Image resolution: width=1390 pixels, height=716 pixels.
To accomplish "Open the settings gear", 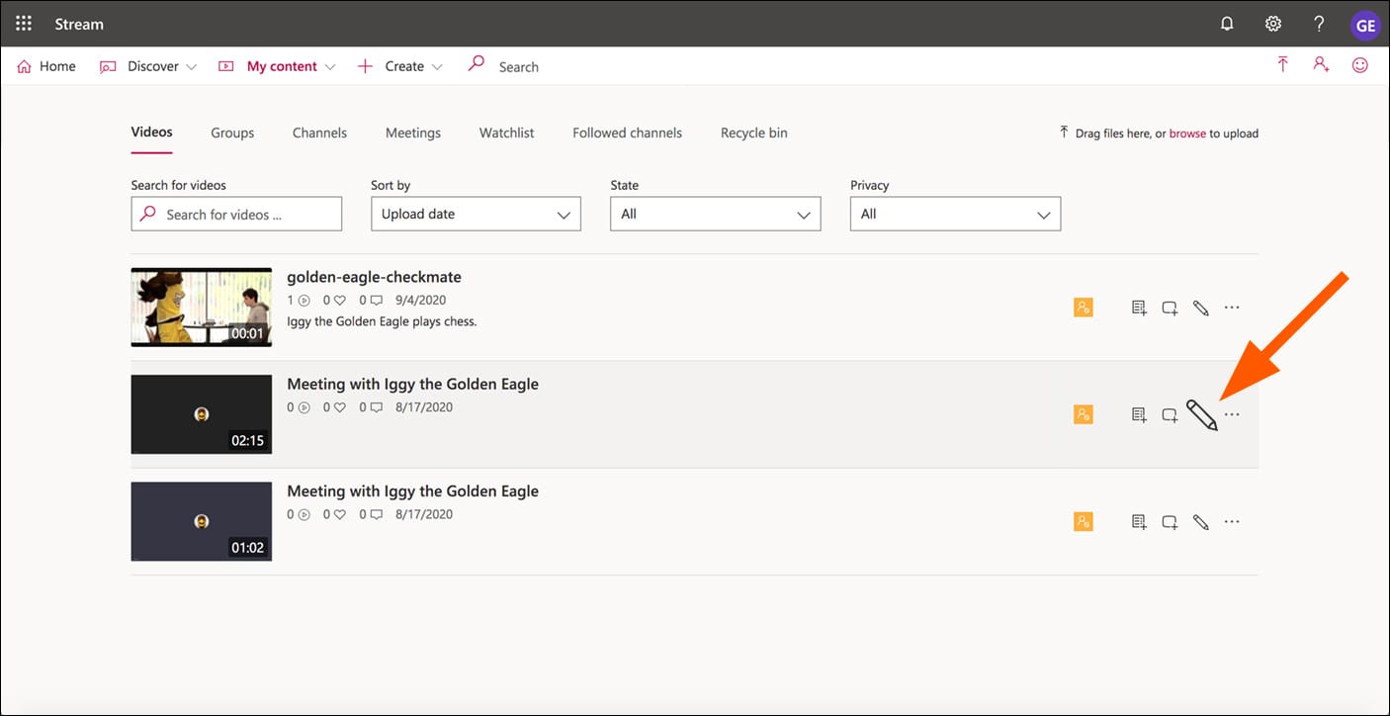I will pos(1273,24).
